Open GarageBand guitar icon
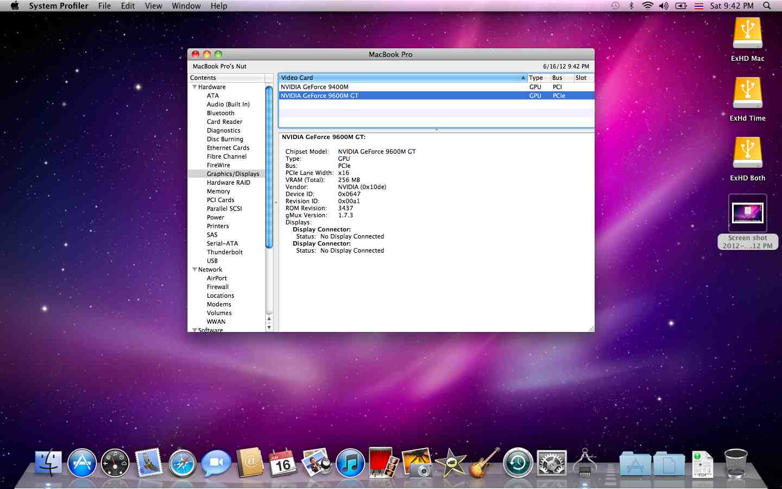This screenshot has height=489, width=782. click(x=484, y=463)
